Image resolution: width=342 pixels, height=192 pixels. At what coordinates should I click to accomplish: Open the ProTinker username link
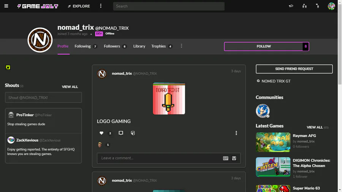(x=25, y=115)
